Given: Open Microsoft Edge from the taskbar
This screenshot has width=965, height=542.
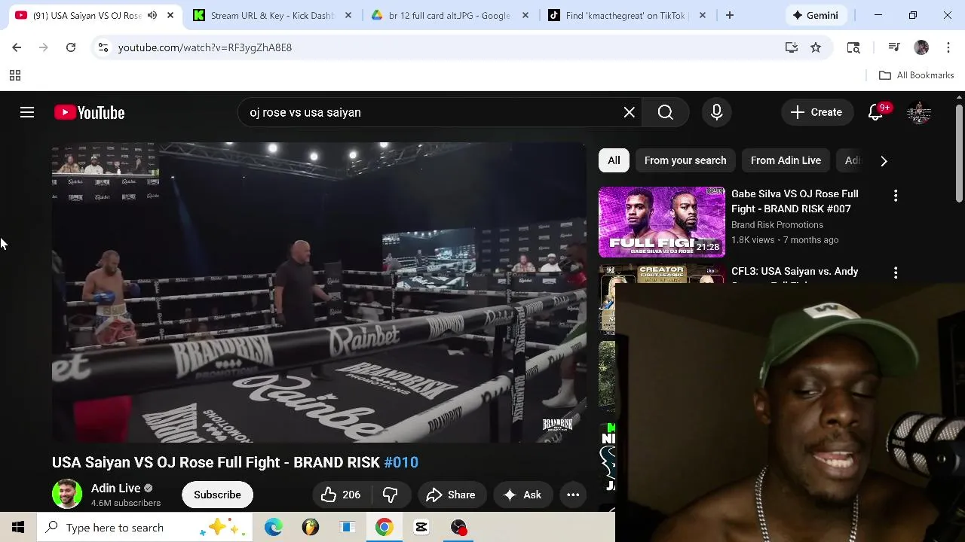Looking at the screenshot, I should pos(273,528).
